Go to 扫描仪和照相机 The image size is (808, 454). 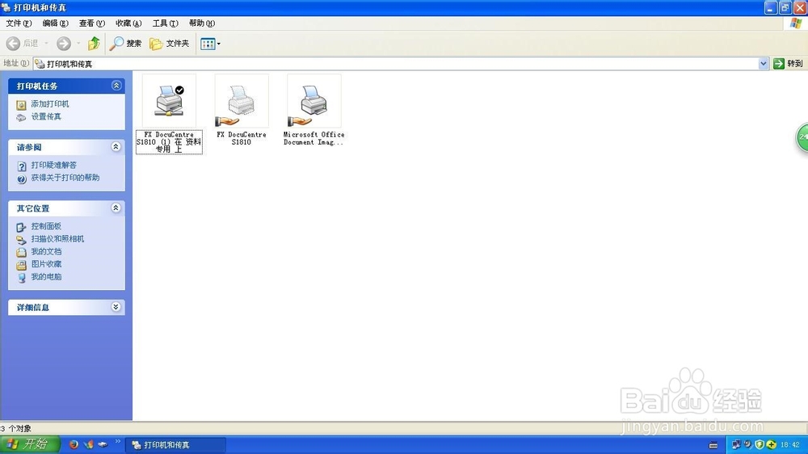[57, 239]
